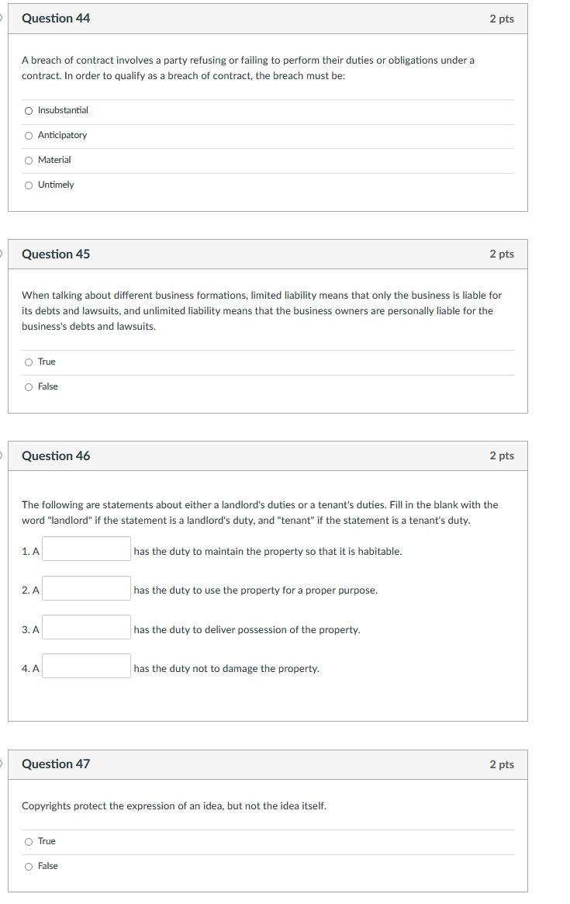This screenshot has height=904, width=570.
Task: Click the Question 45 header
Action: 56,254
